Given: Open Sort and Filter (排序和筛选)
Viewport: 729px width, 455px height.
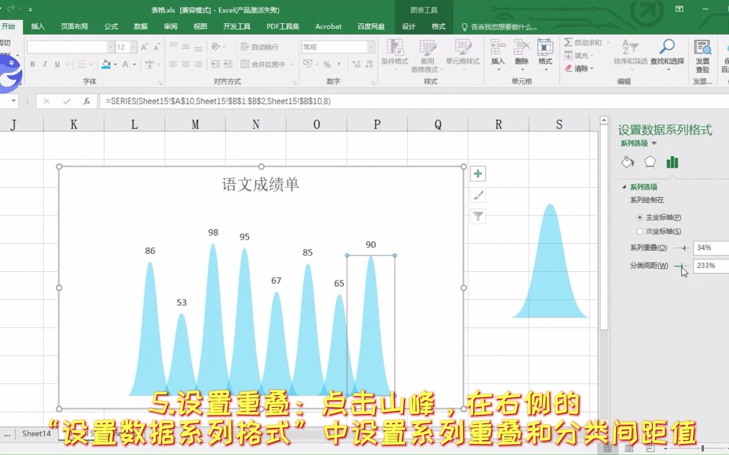Looking at the screenshot, I should 630,53.
